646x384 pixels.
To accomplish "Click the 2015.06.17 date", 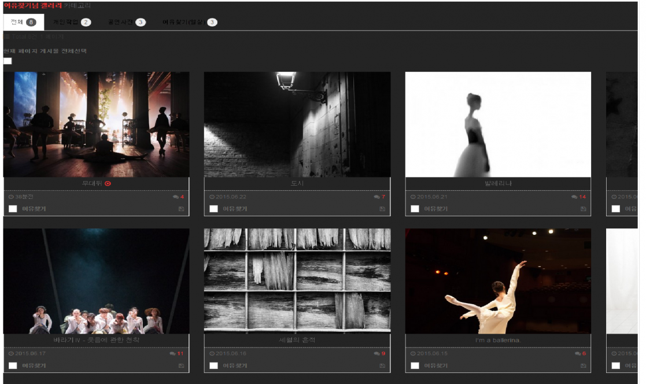I will [x=31, y=353].
